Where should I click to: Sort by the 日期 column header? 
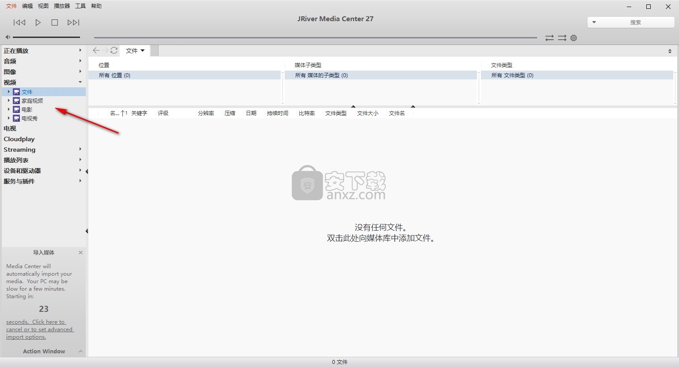[x=251, y=113]
